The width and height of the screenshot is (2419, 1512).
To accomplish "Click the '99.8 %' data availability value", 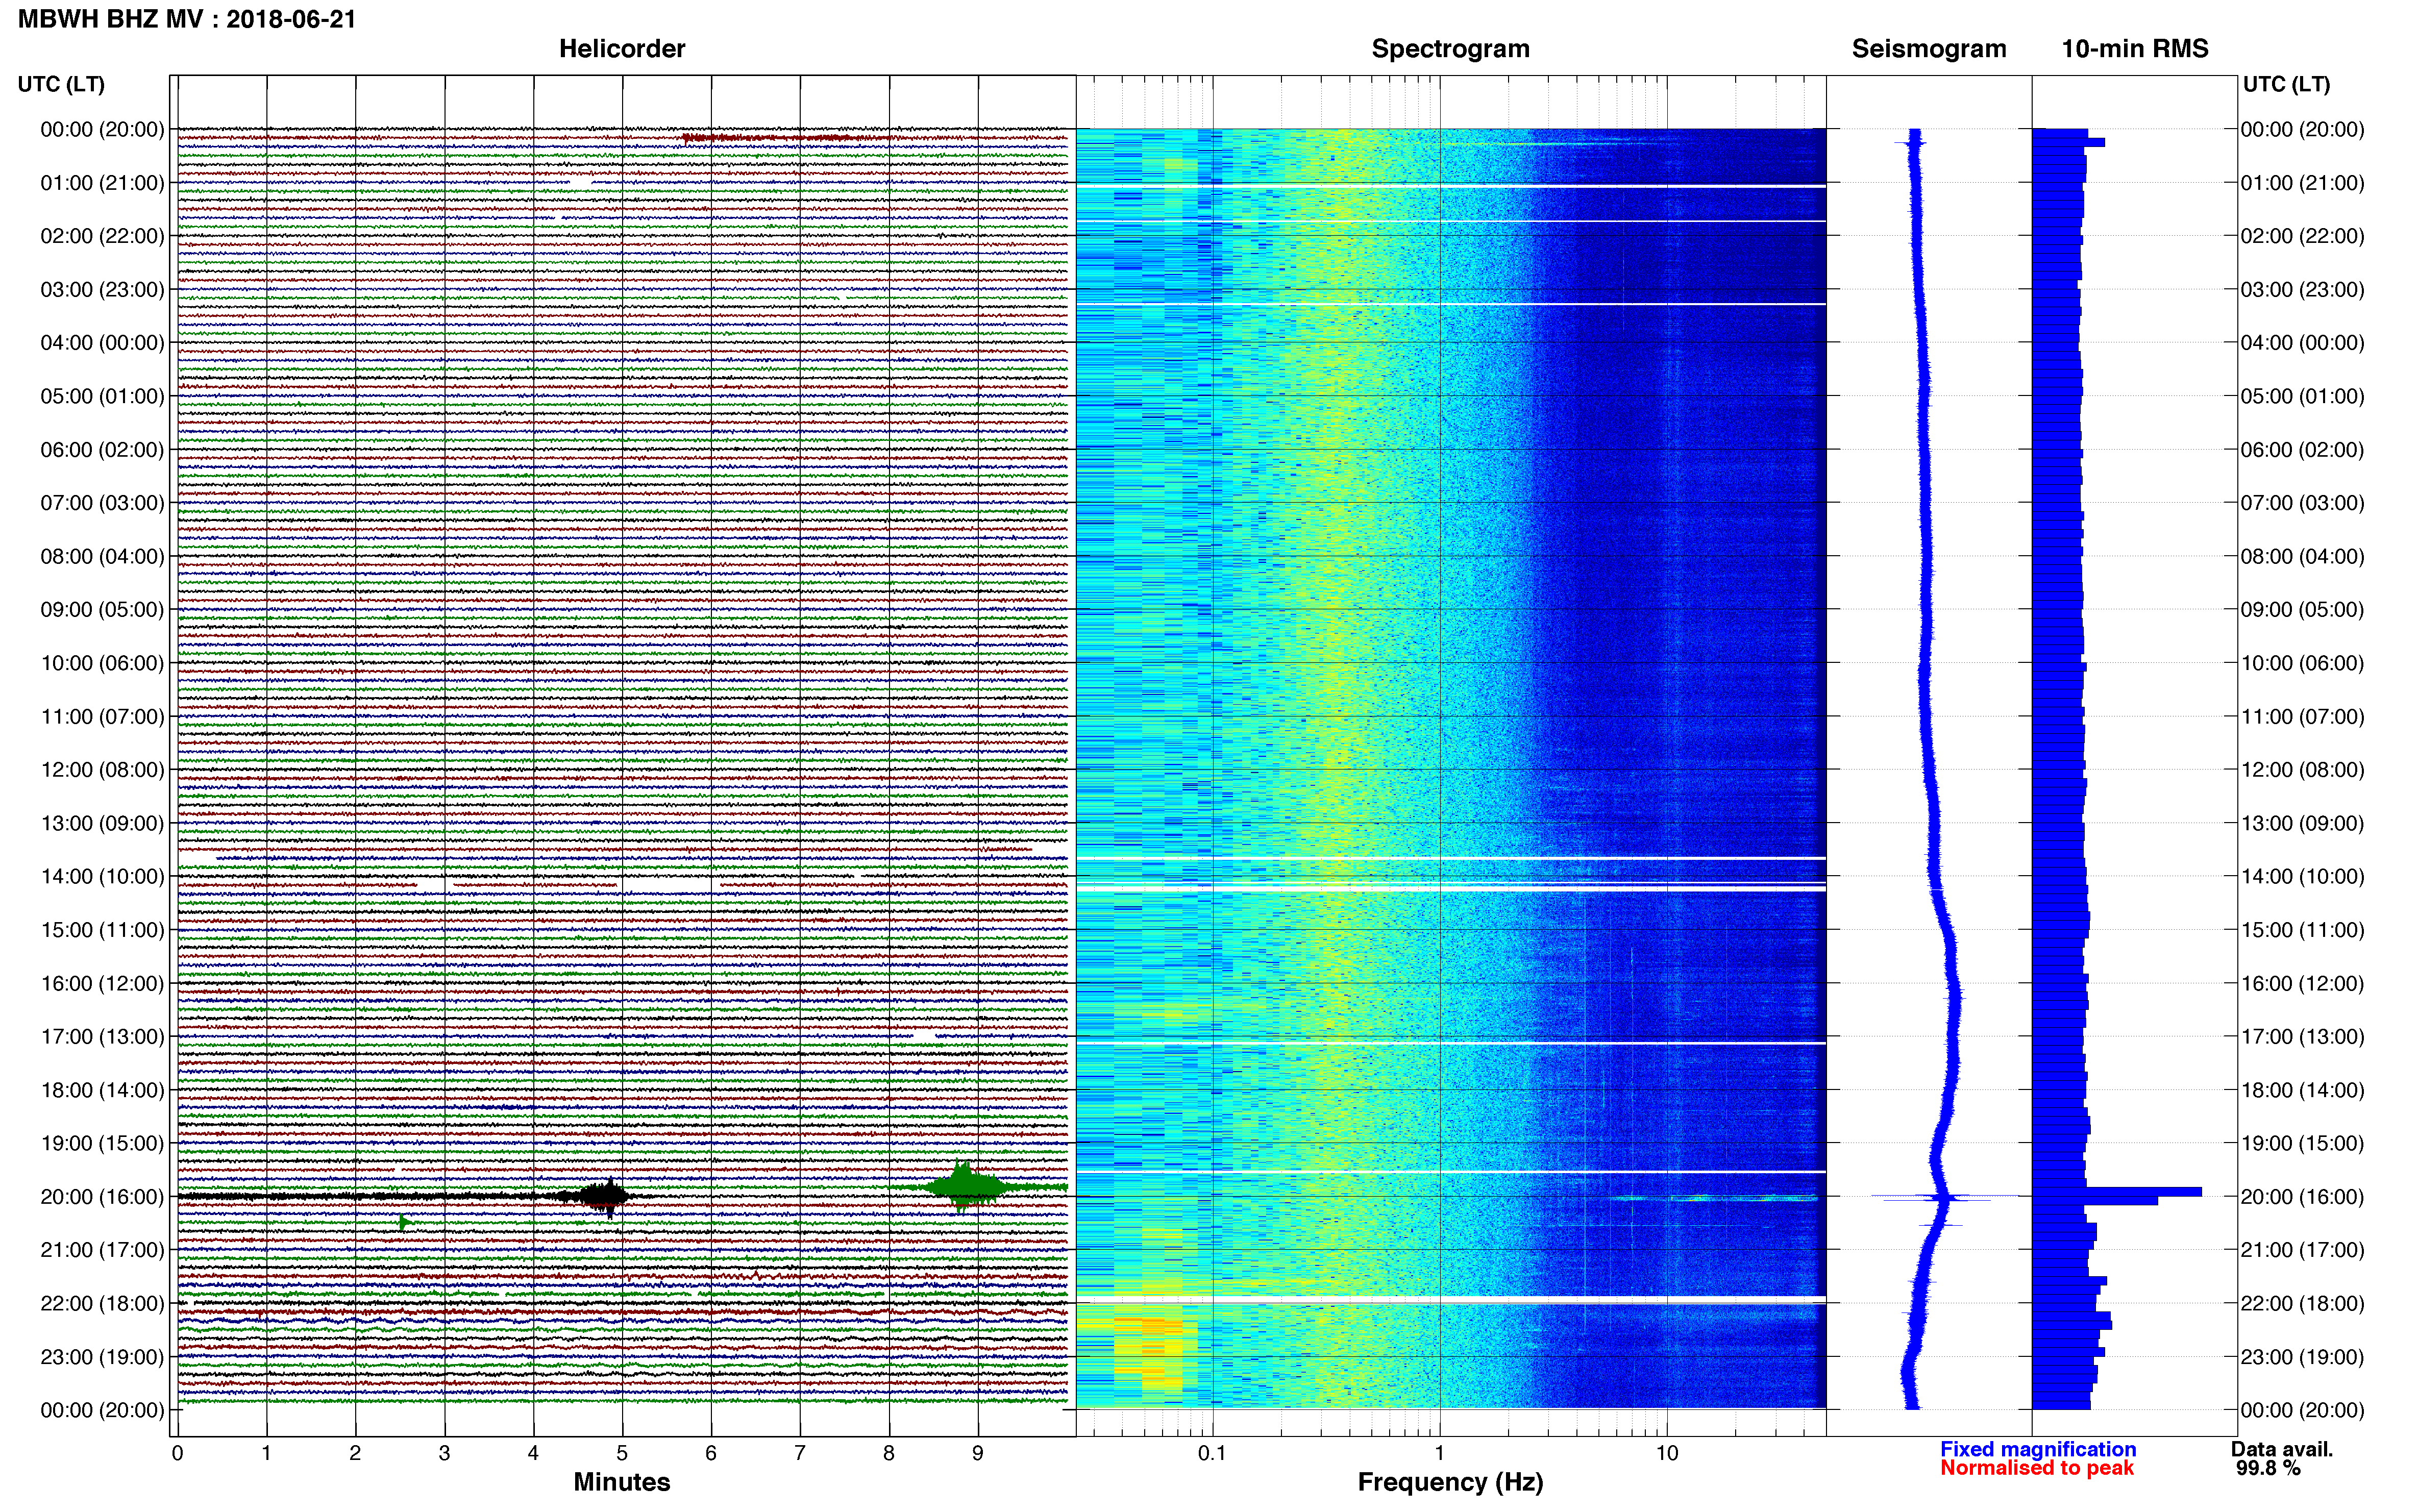I will (x=2268, y=1468).
